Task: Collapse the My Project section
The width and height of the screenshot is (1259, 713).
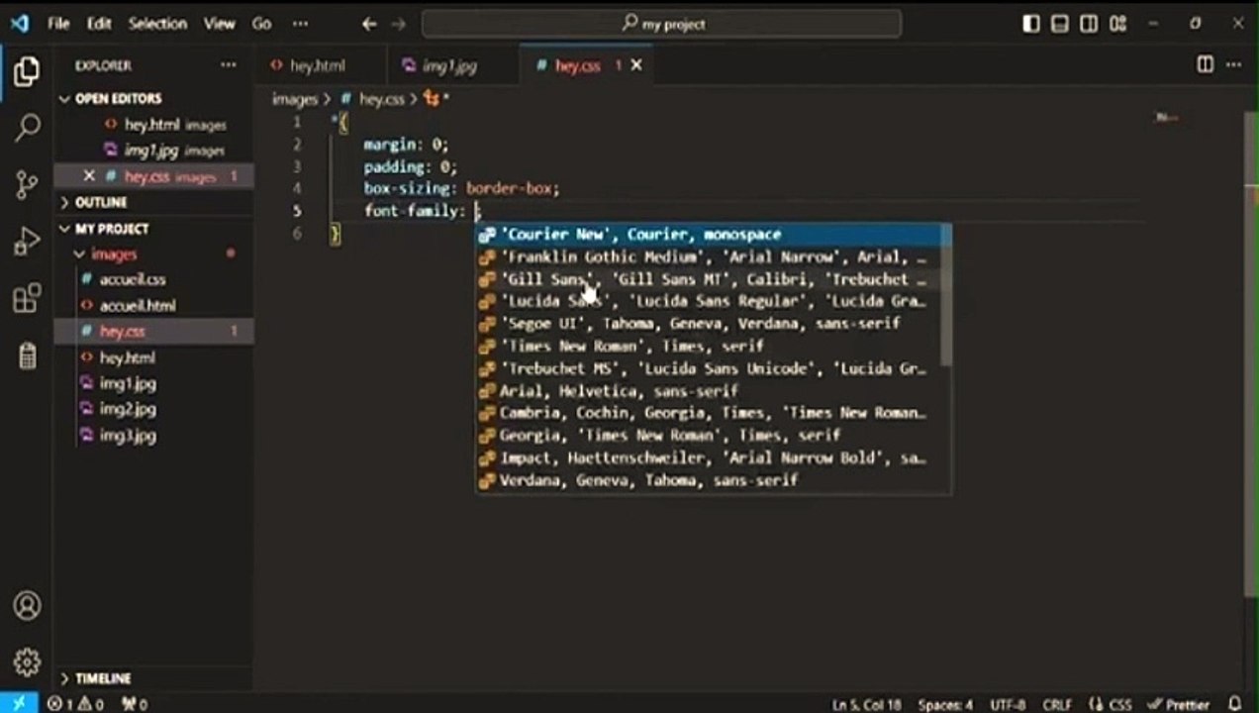Action: coord(111,228)
